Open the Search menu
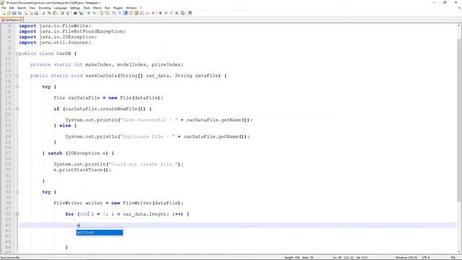 [22, 8]
